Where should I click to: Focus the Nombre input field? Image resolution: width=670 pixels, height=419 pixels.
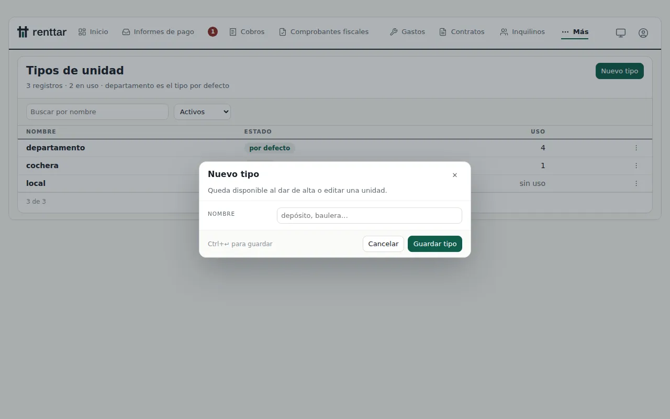click(370, 215)
